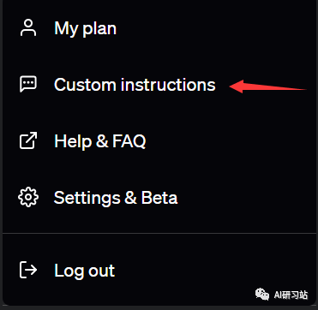Open Custom instructions from the menu
This screenshot has width=318, height=310.
159,85
